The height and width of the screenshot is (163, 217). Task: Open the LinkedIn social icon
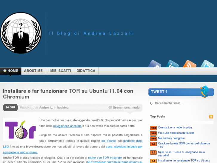[x=172, y=64]
